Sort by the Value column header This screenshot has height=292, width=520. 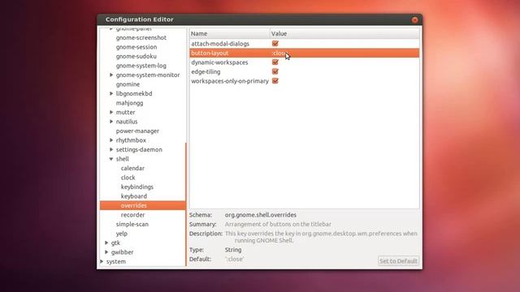tap(344, 33)
